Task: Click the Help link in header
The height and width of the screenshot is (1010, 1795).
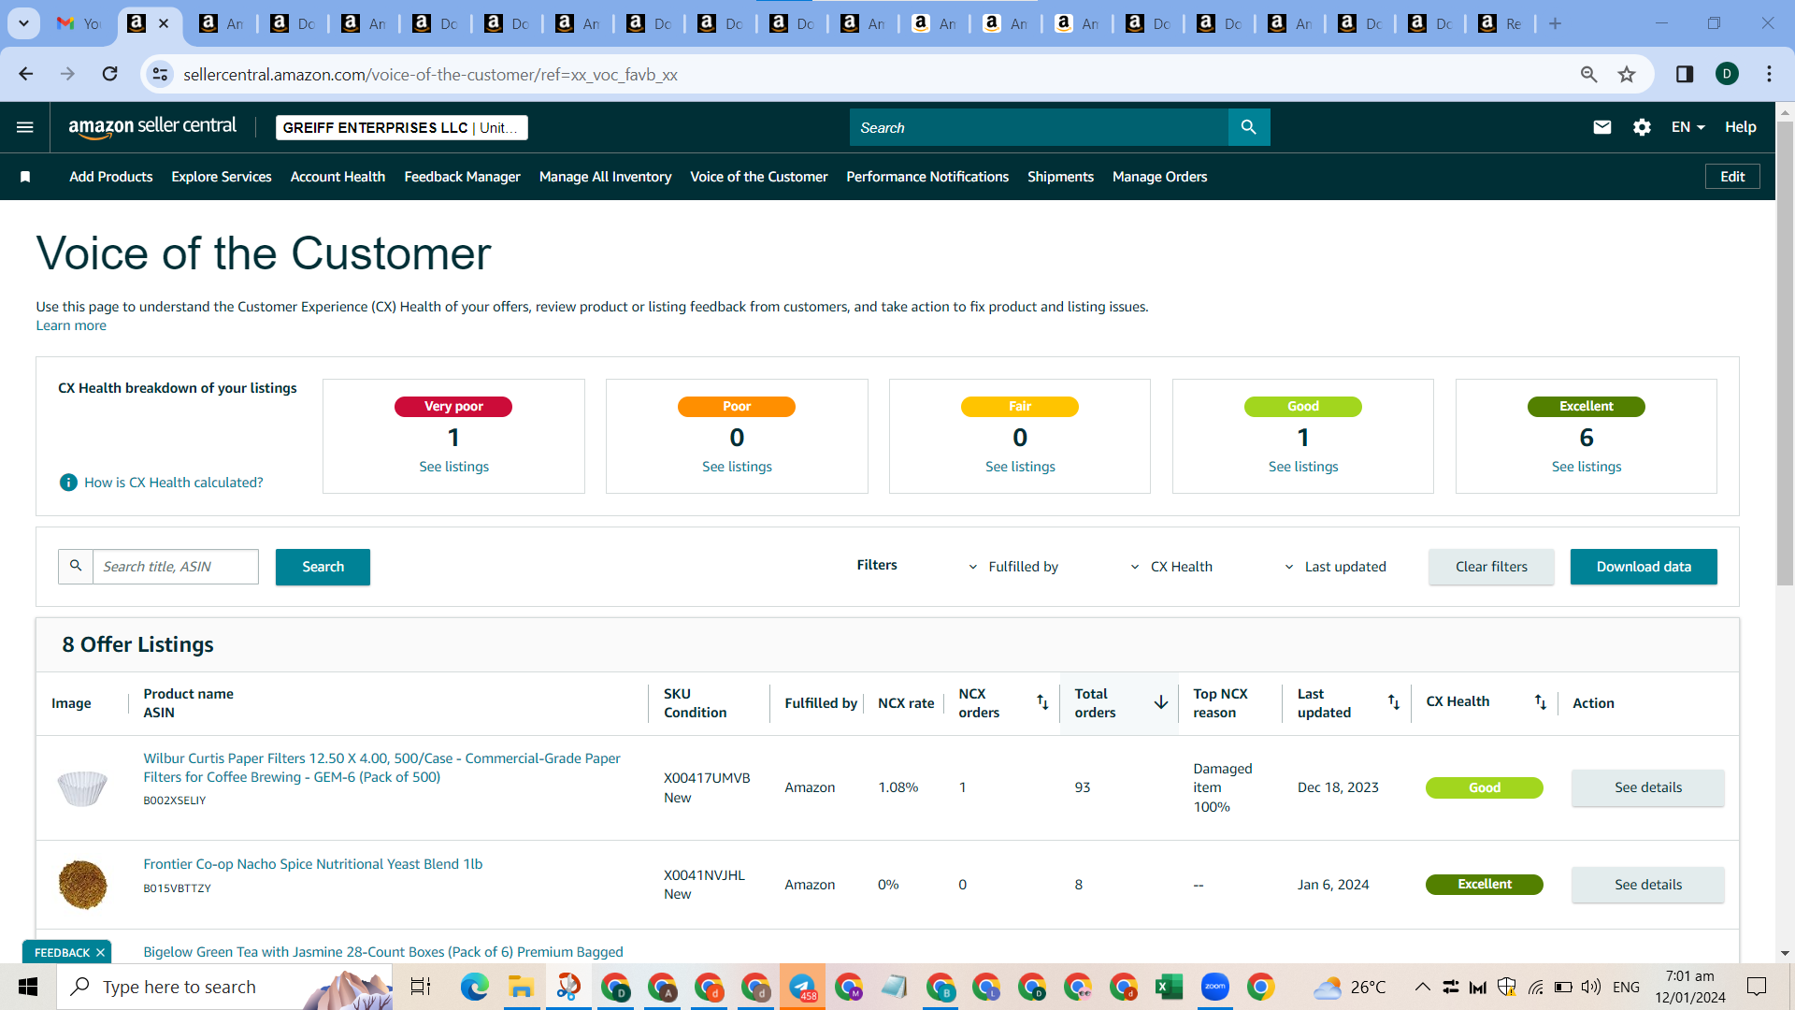Action: tap(1740, 127)
